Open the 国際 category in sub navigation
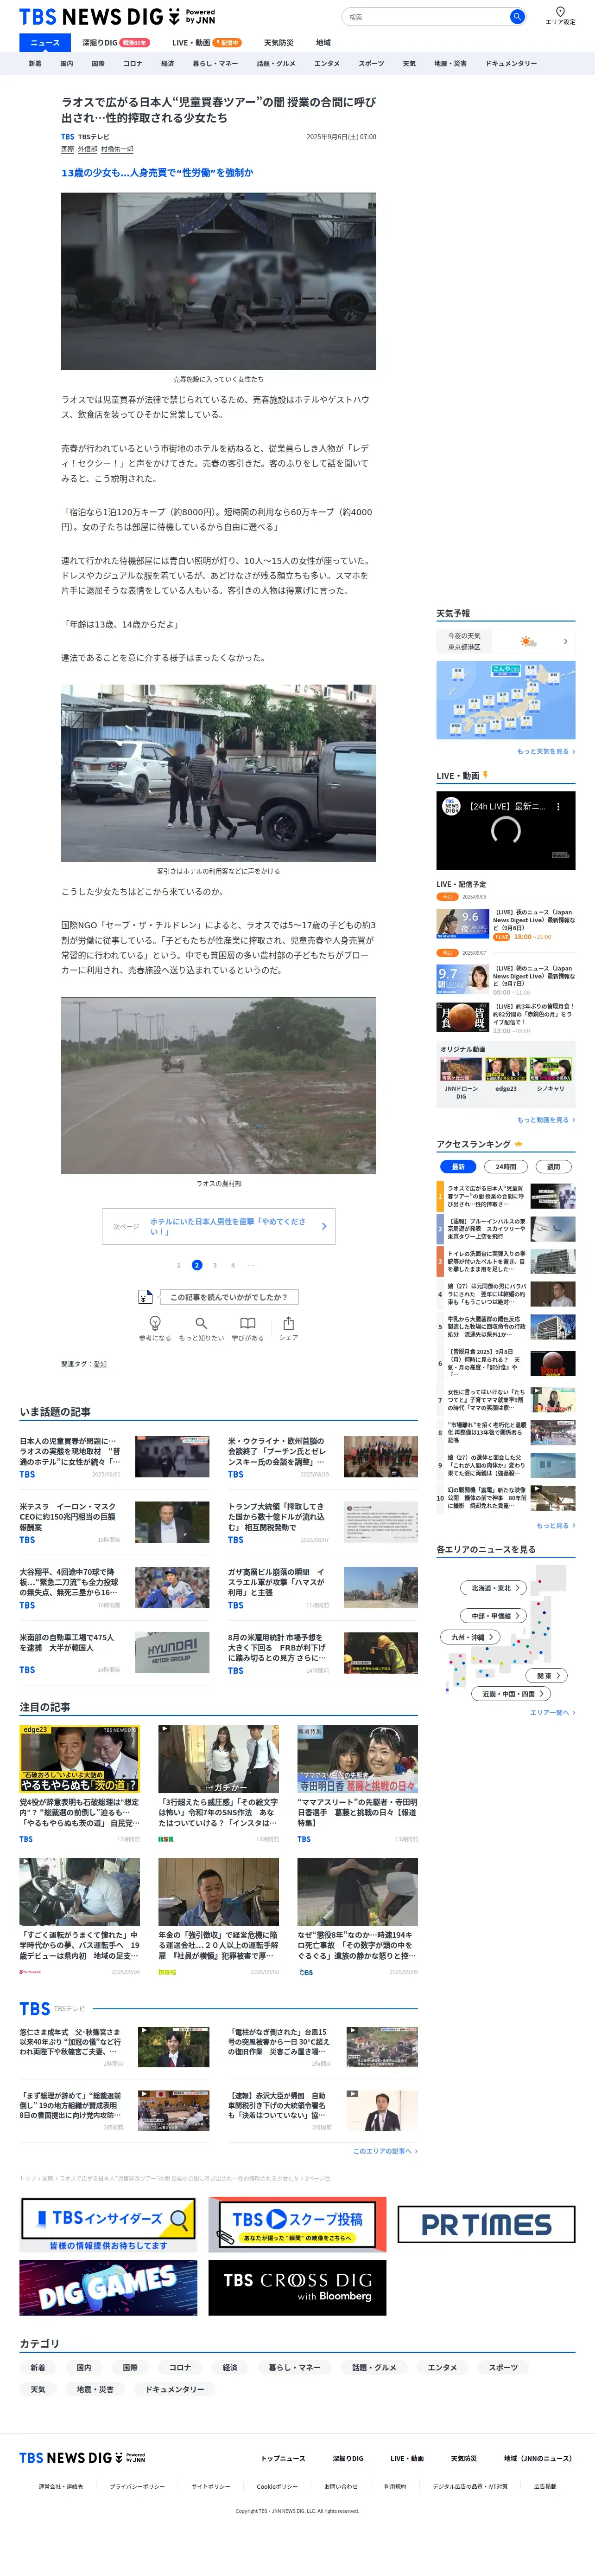Screen dimensions: 595x2576 [x=98, y=63]
